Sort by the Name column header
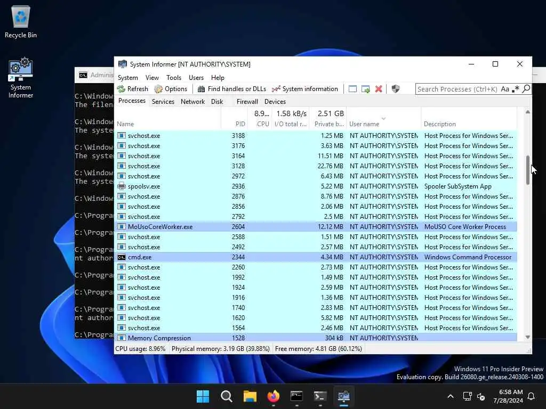This screenshot has height=409, width=546. [168, 119]
